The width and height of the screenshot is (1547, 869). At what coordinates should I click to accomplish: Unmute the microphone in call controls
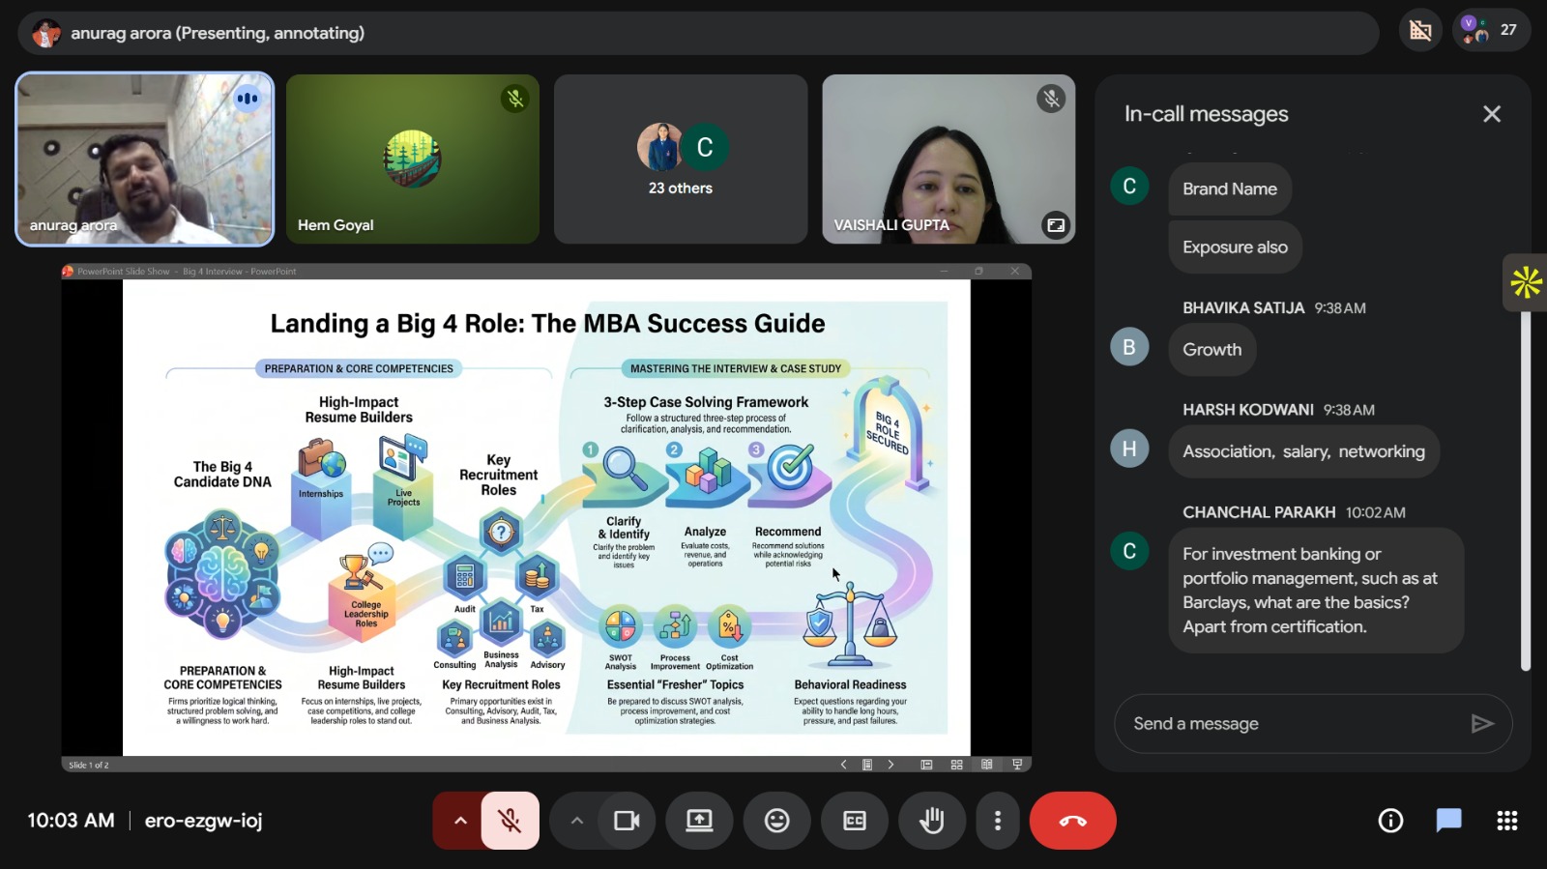[510, 821]
